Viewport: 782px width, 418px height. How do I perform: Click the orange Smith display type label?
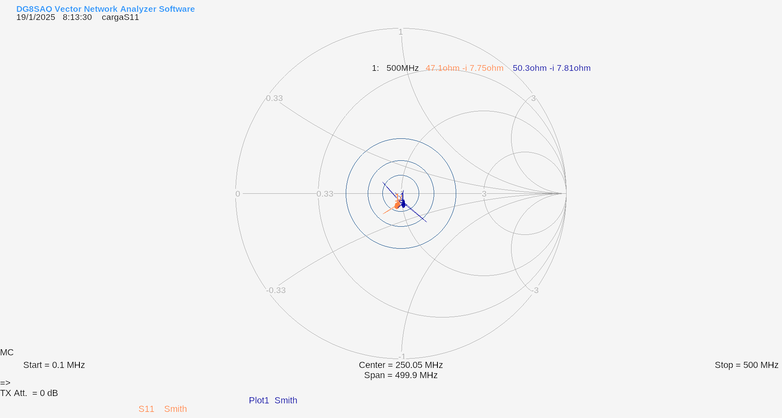click(175, 409)
